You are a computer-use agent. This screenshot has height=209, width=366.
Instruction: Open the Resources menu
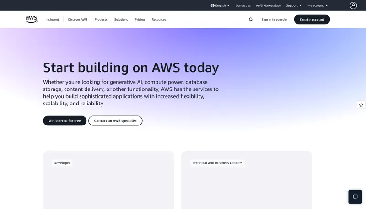click(x=159, y=20)
